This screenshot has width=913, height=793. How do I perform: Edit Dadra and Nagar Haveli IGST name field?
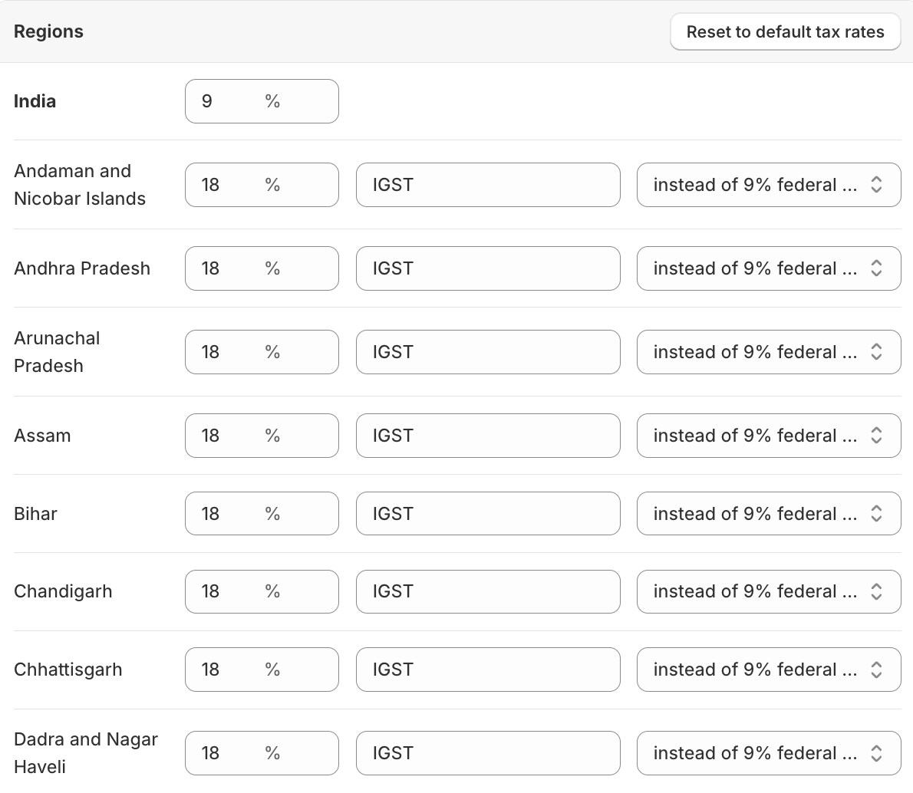click(x=488, y=753)
